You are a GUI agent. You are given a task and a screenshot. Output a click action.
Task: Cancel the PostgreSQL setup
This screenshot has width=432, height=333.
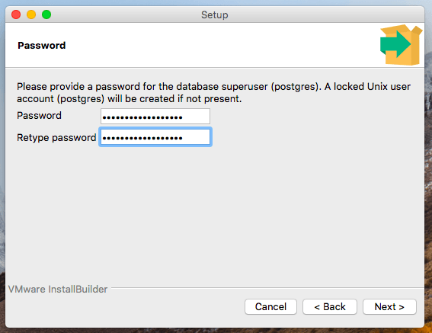[270, 306]
